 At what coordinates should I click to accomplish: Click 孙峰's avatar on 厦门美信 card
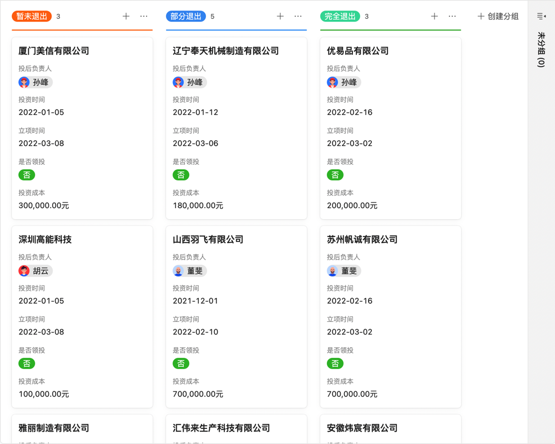24,82
